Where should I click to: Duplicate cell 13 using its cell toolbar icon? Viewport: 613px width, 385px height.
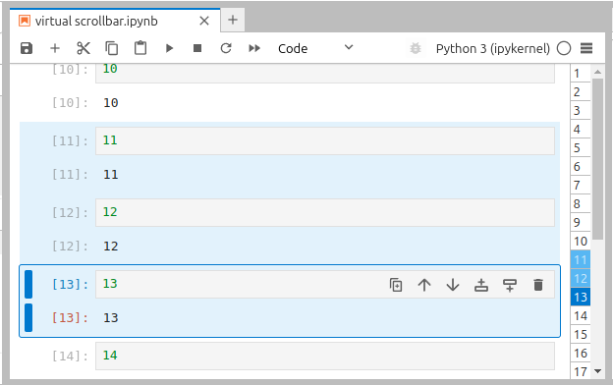click(396, 285)
